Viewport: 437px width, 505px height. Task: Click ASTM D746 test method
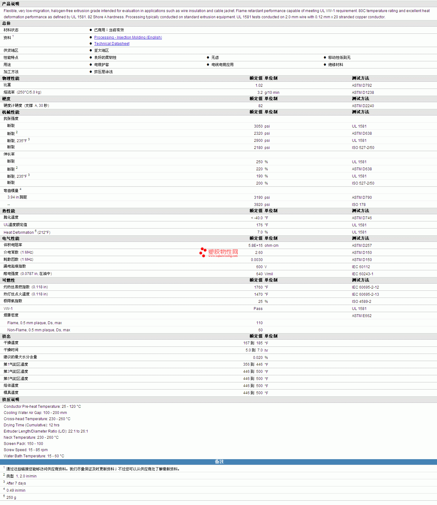[362, 218]
